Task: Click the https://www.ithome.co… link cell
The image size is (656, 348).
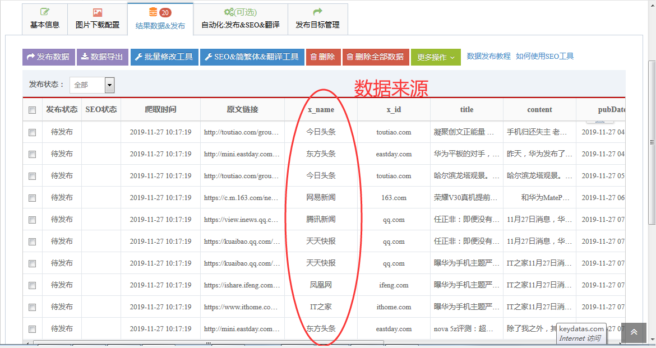Action: point(242,307)
